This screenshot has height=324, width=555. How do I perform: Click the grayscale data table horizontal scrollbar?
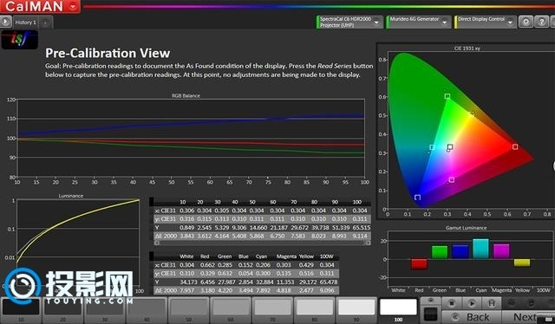262,243
